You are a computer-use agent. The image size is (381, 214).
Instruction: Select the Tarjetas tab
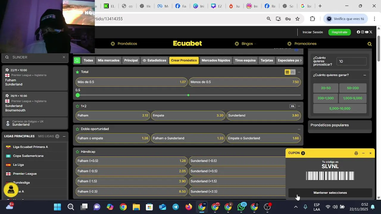(x=267, y=60)
